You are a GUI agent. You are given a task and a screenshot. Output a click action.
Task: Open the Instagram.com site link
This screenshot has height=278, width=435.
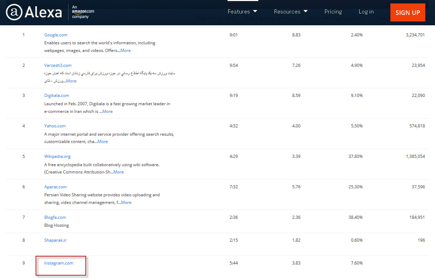(x=59, y=263)
